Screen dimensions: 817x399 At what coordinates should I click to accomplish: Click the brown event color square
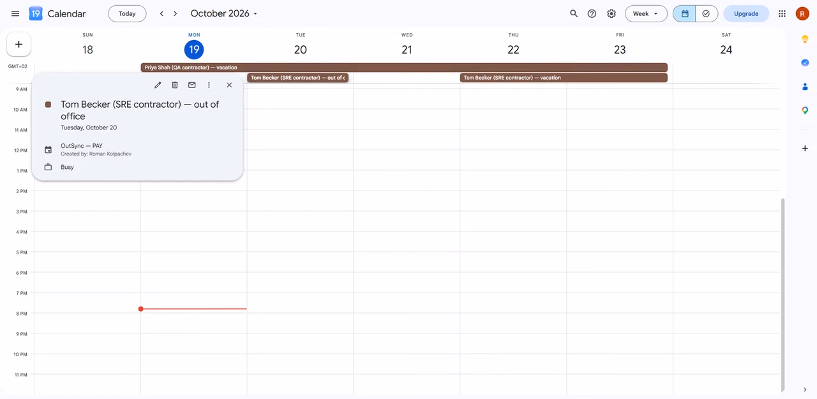(48, 105)
